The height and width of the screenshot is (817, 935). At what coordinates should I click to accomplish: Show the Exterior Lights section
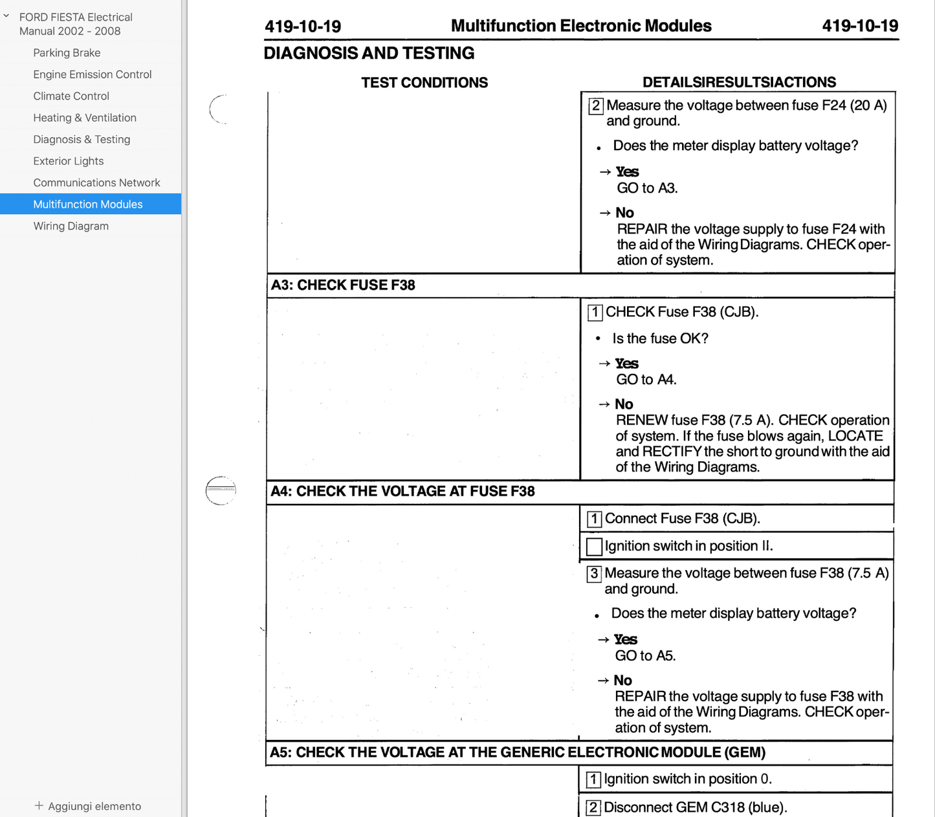[68, 161]
